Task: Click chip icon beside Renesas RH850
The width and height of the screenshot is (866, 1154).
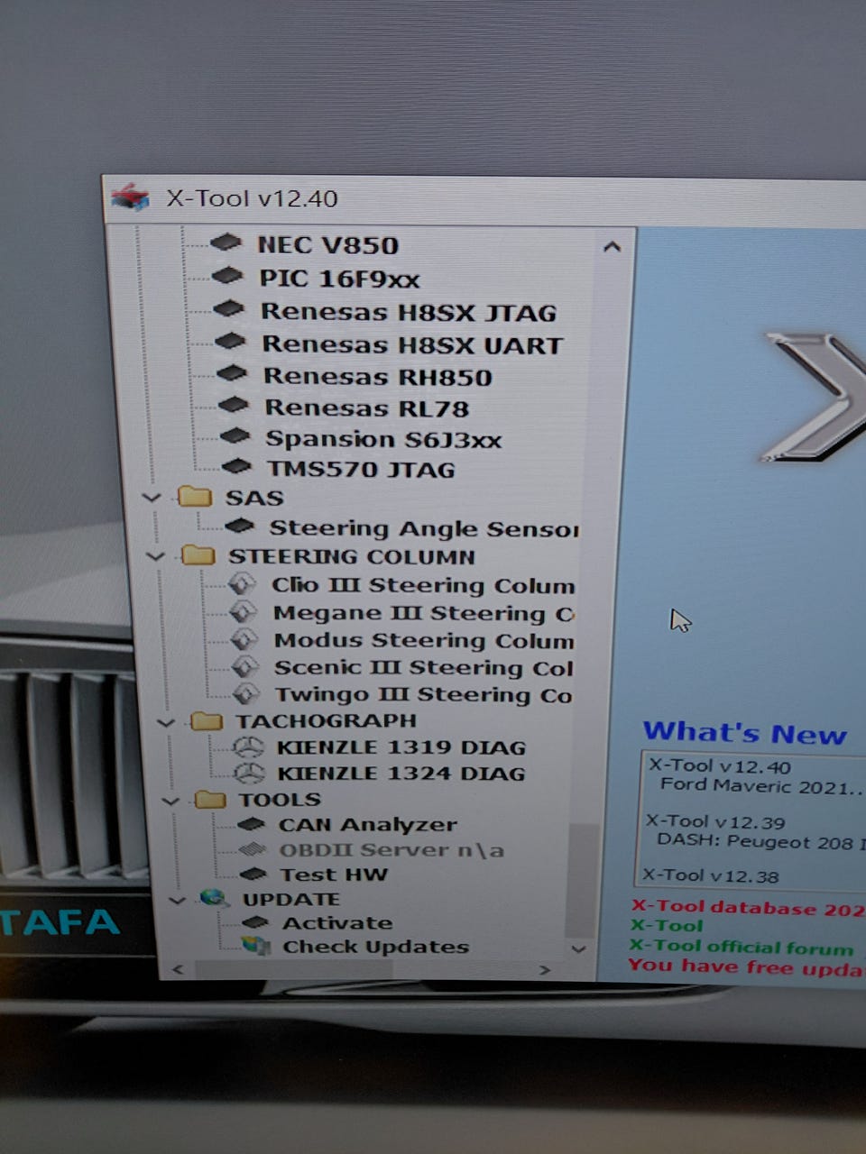Action: coord(232,372)
